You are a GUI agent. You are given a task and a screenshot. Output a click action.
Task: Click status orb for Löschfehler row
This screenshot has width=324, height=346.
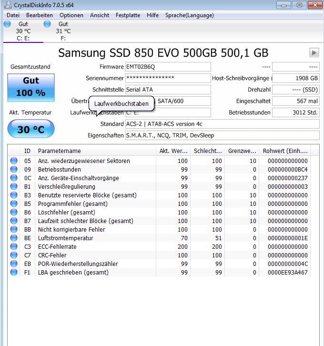coord(14,212)
